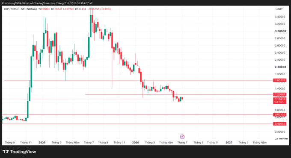
Task: Click the open value O1.16841
Action: point(44,9)
